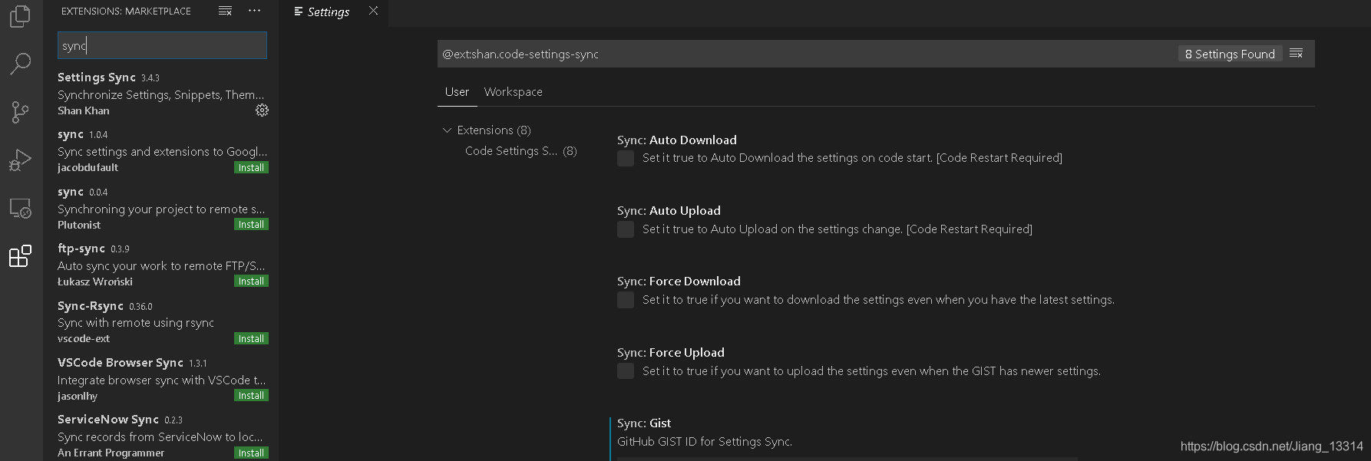
Task: Click the 8 Settings Found badge
Action: click(x=1230, y=54)
